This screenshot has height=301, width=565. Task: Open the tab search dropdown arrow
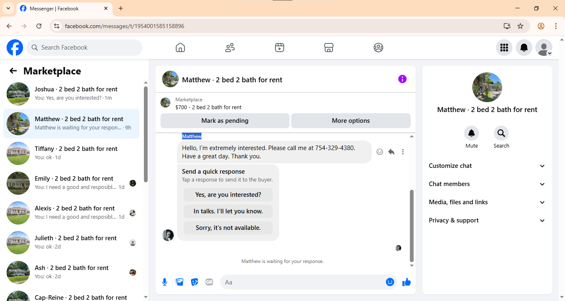pos(8,8)
